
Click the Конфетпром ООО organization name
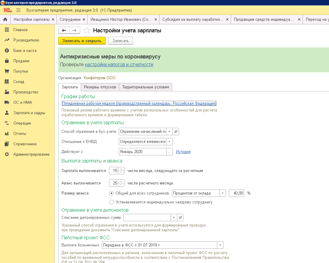[99, 78]
